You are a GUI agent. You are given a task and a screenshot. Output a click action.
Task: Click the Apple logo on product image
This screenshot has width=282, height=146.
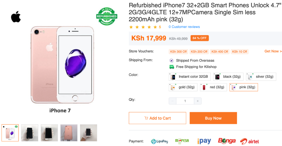point(16,17)
